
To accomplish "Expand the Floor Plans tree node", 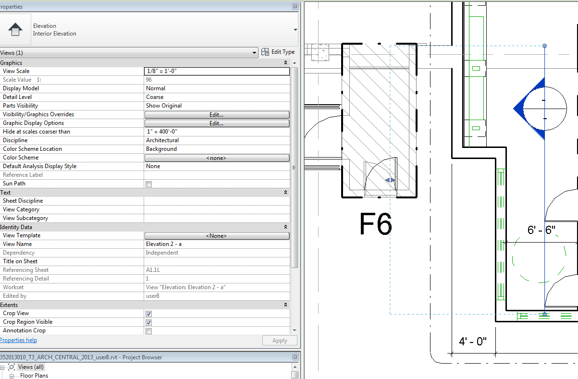I will (x=12, y=376).
